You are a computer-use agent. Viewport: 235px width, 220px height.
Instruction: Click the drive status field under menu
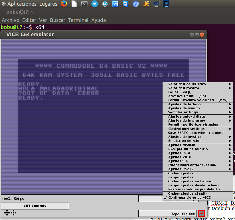click(151, 199)
